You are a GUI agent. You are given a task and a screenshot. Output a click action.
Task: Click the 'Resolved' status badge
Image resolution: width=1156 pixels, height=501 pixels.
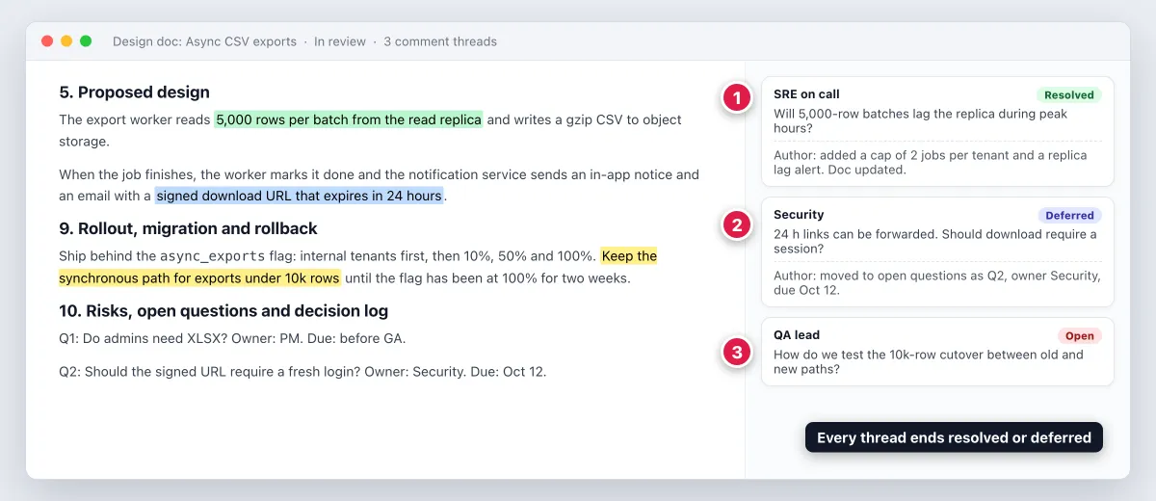pyautogui.click(x=1069, y=94)
